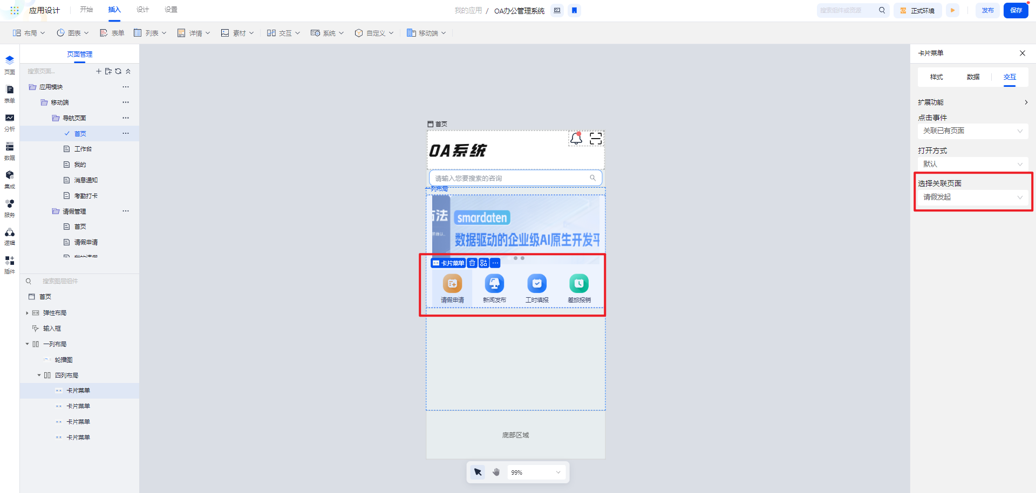Click the scan icon in OA preview
Viewport: 1036px width, 493px height.
point(596,139)
